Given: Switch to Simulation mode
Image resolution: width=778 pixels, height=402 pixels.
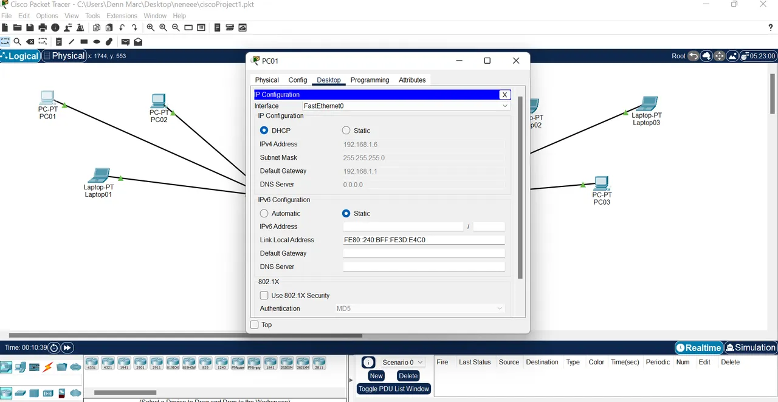Looking at the screenshot, I should pos(751,348).
